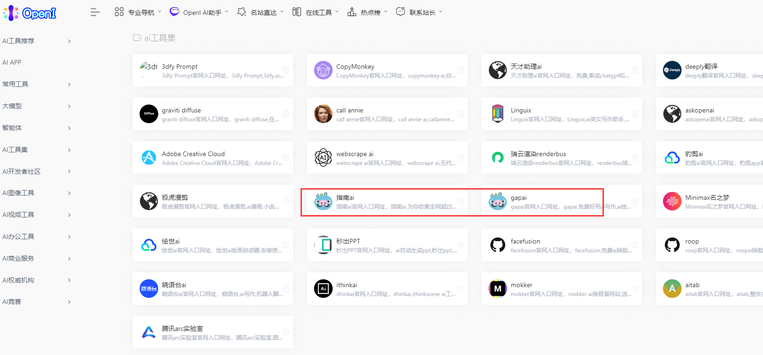This screenshot has width=763, height=355.
Task: Open the Linguix title link
Action: pos(521,110)
